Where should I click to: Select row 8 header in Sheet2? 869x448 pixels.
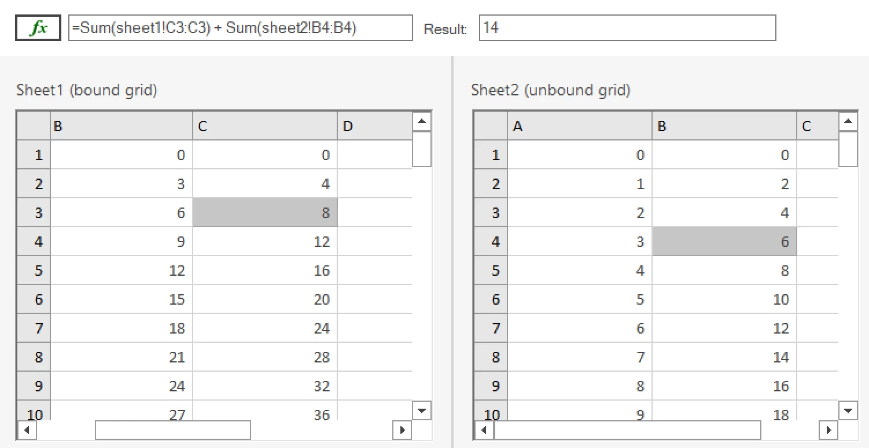[489, 357]
